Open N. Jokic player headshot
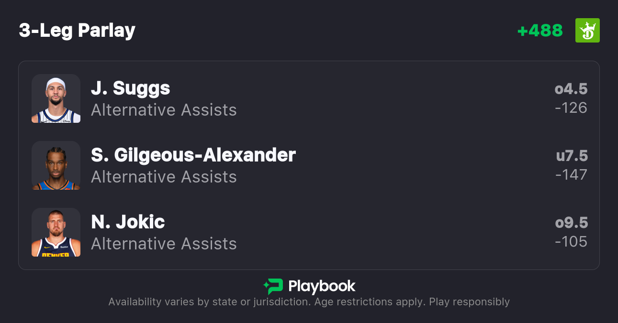 point(56,232)
